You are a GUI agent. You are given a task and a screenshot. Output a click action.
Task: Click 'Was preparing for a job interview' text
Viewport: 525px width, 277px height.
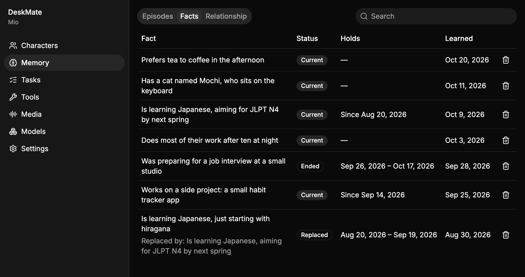(x=213, y=166)
